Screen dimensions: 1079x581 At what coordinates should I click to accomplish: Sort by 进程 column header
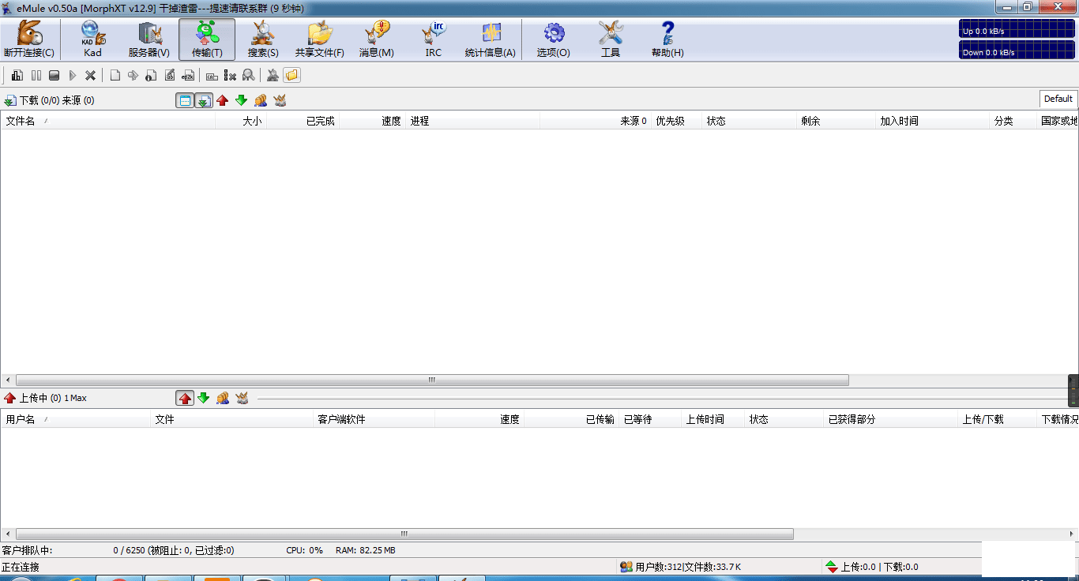(473, 121)
